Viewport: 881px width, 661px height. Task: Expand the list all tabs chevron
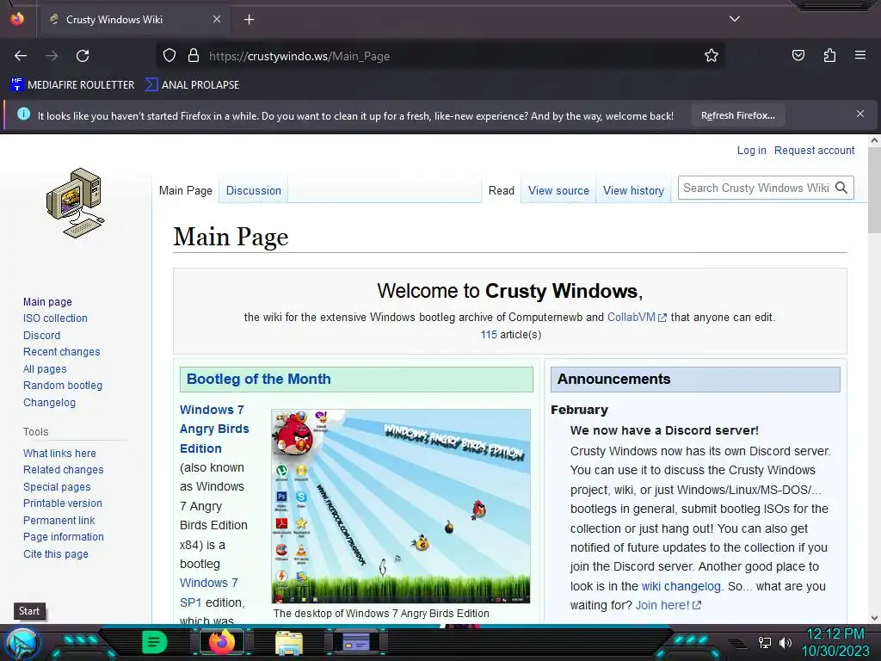tap(735, 19)
